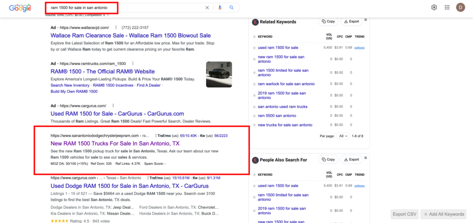This screenshot has width=473, height=223.
Task: Open Used Dodge RAM 1500 San Antonio CarGurus result
Action: coord(130,186)
